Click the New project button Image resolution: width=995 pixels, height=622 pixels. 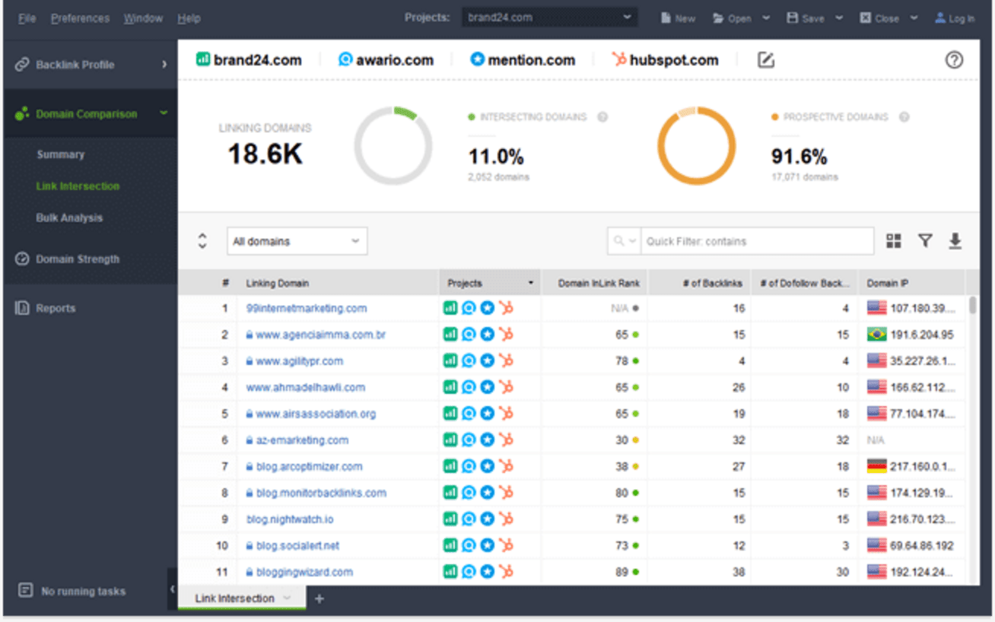pos(678,18)
